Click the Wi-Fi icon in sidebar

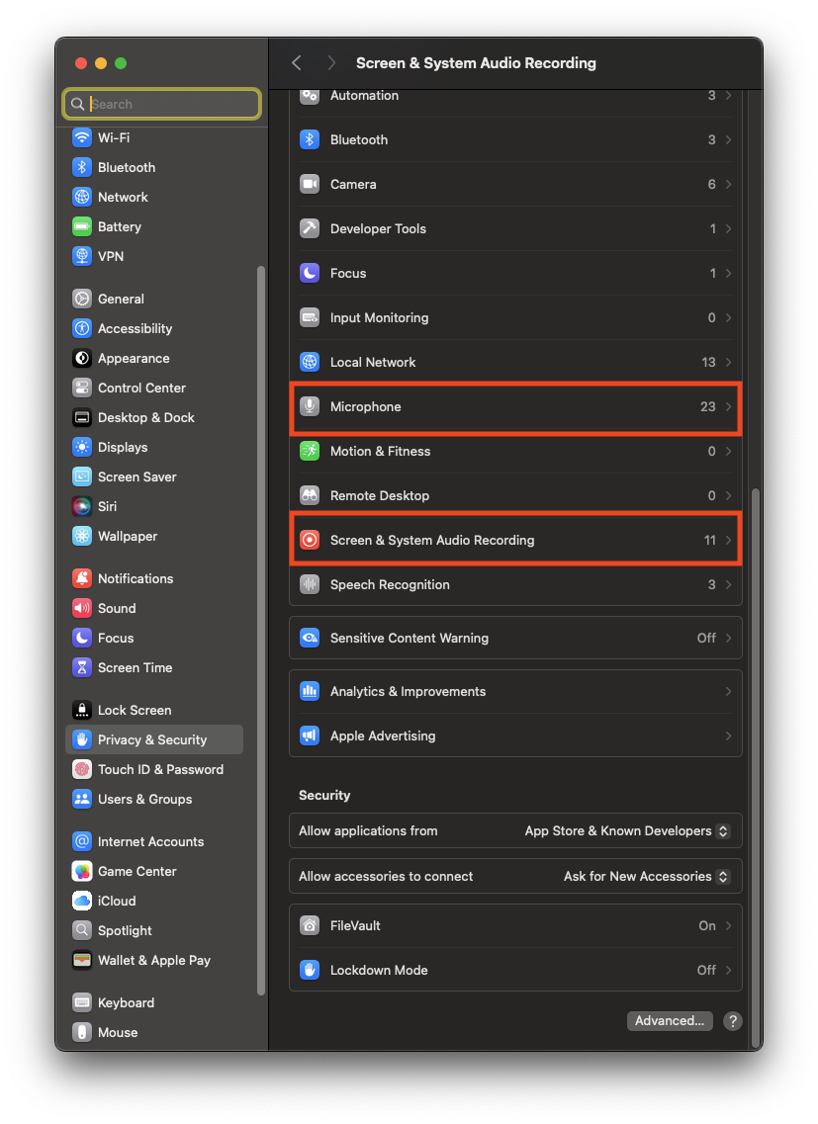82,137
